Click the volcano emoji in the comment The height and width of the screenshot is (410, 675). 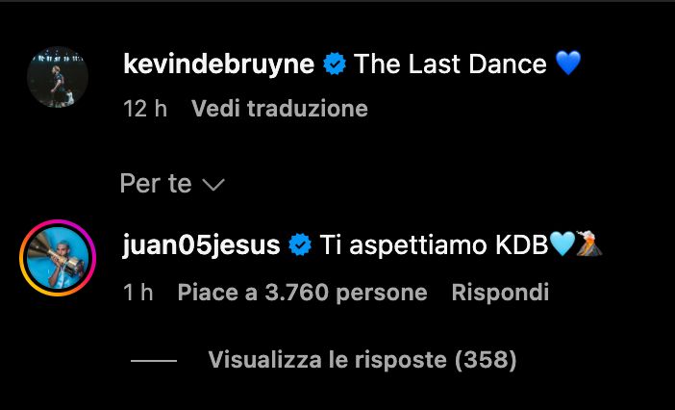click(x=590, y=245)
